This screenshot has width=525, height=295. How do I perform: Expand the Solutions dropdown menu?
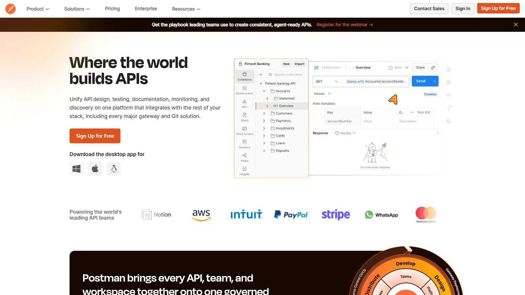[77, 9]
